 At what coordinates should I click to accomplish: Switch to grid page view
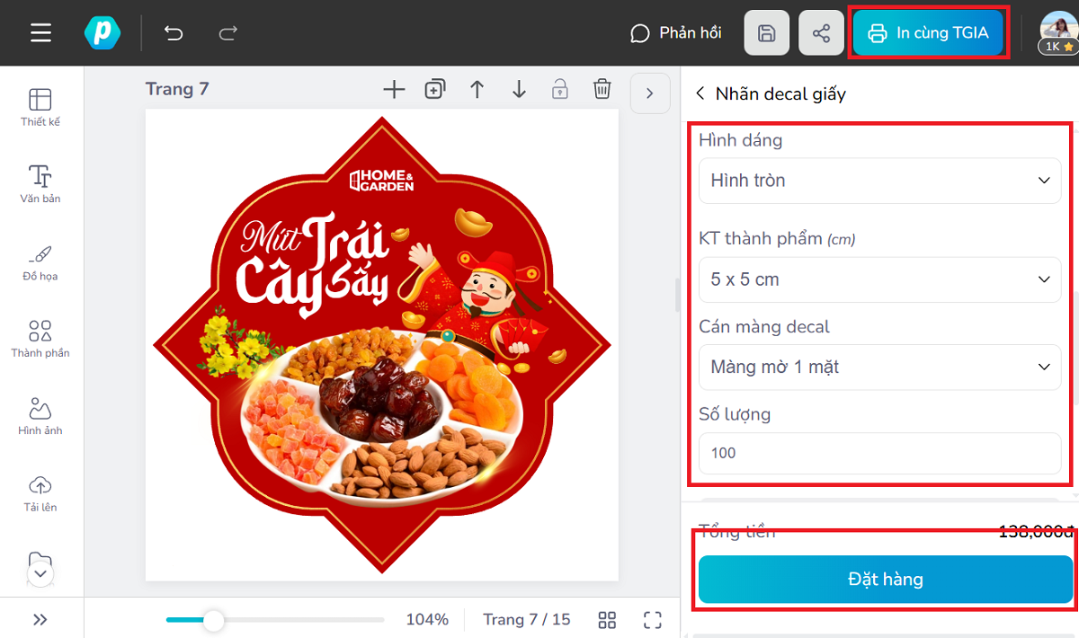607,620
